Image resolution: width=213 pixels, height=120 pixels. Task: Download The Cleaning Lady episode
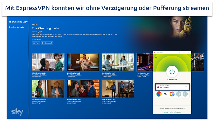click(47, 43)
